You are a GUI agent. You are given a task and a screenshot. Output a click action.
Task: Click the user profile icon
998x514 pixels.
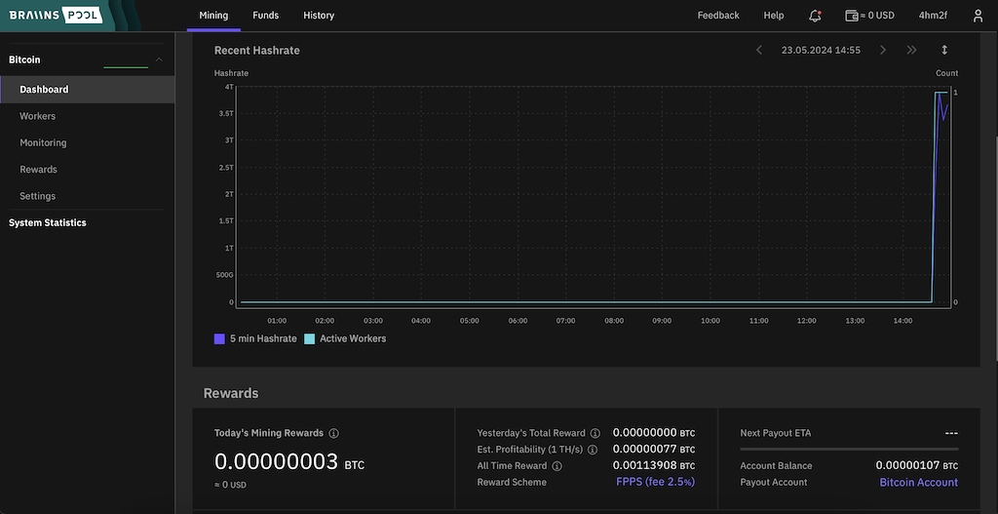[x=978, y=16]
